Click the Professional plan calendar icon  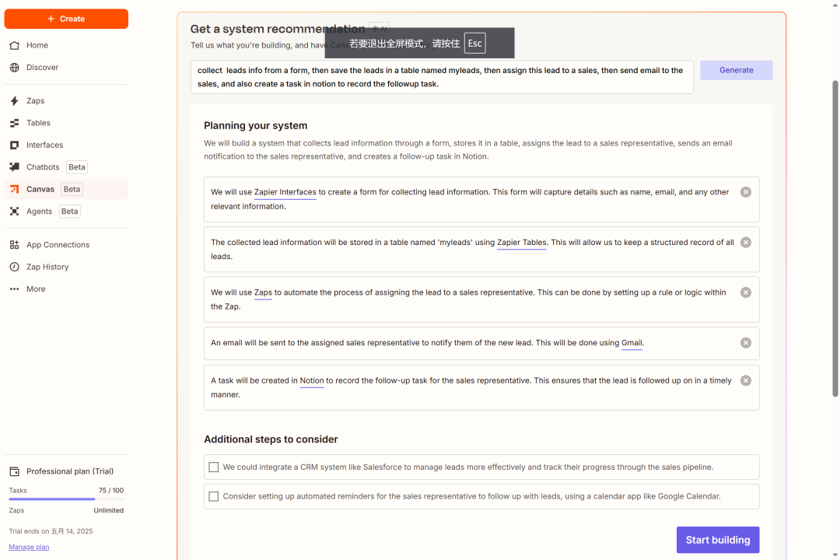15,471
